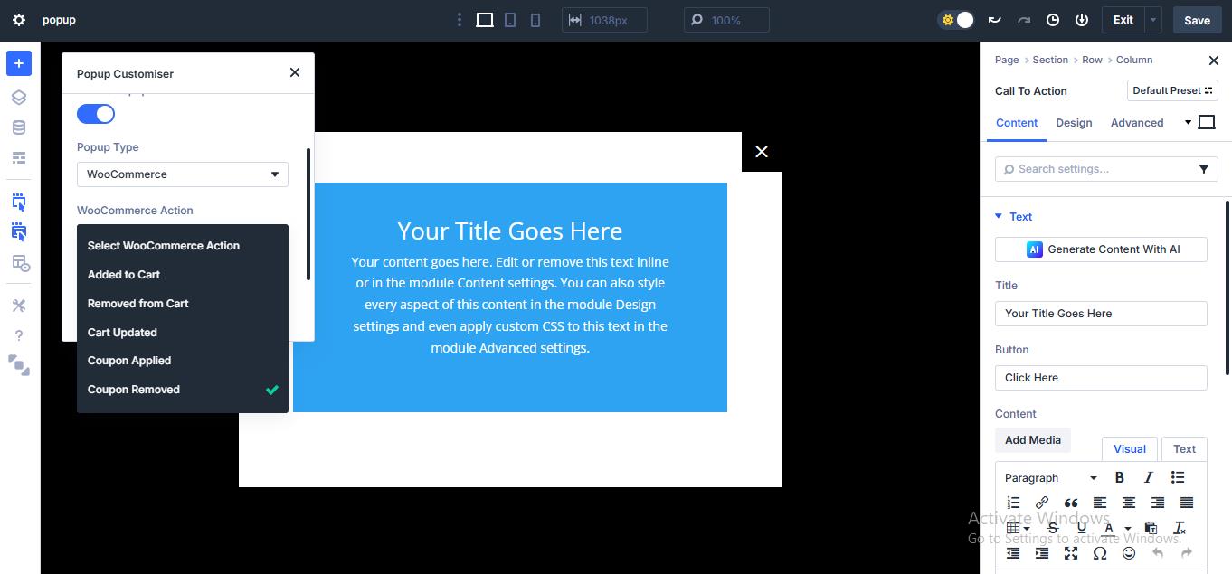Switch to the Design tab

(x=1074, y=123)
